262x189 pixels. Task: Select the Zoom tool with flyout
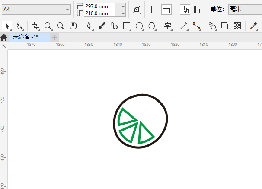tap(48, 26)
